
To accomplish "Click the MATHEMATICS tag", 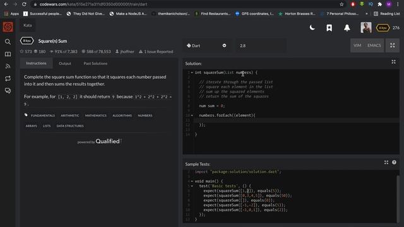I will tap(95, 115).
